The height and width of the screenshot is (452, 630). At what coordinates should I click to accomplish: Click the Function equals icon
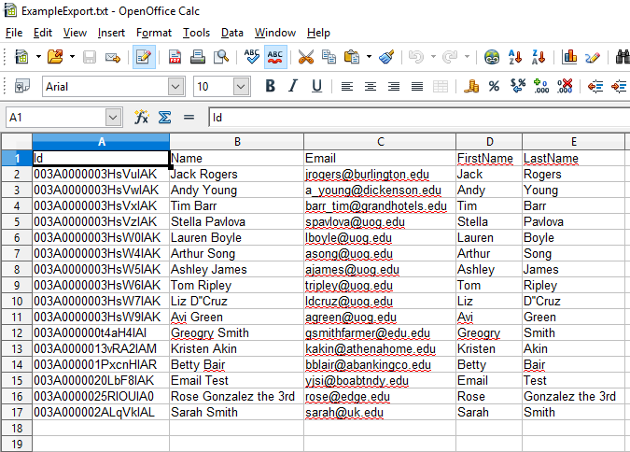pos(189,118)
